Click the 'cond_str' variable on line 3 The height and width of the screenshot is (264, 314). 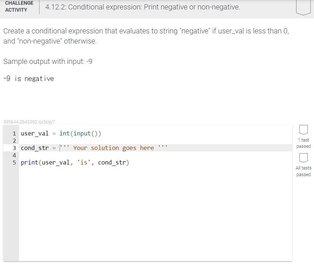(x=35, y=148)
